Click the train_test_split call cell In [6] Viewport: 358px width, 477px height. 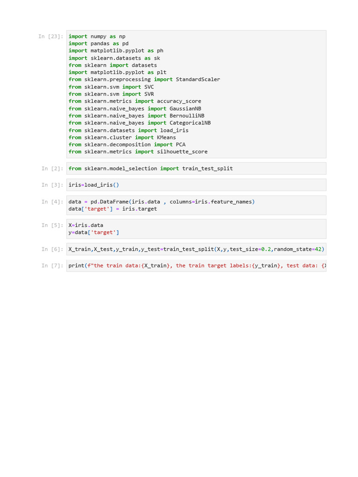[196, 249]
